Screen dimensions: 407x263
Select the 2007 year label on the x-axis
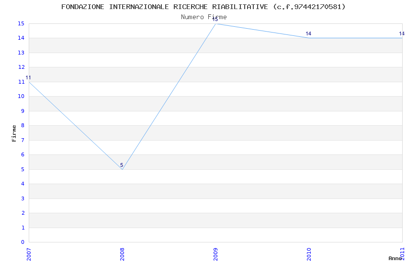pyautogui.click(x=29, y=254)
